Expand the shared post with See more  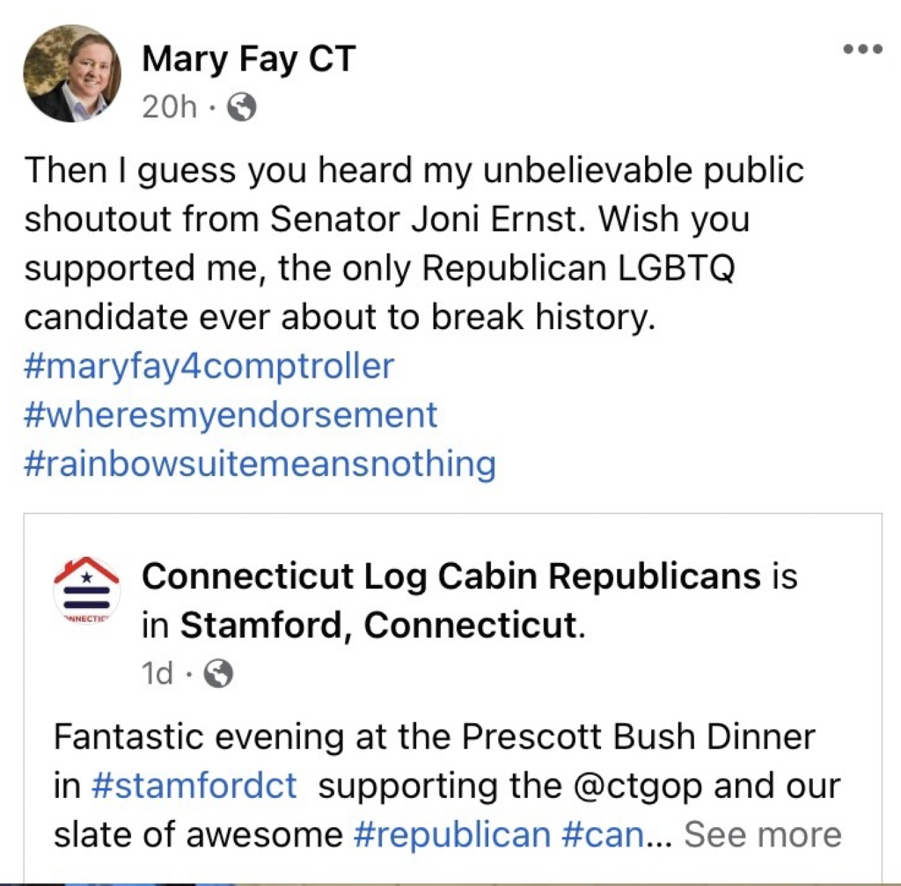pos(763,834)
